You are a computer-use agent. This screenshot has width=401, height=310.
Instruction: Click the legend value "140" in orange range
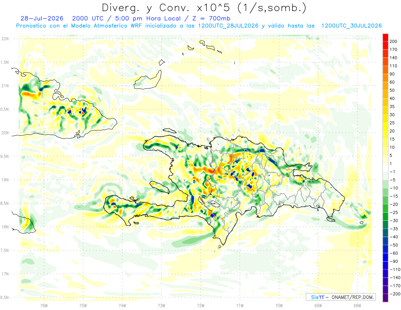394,58
